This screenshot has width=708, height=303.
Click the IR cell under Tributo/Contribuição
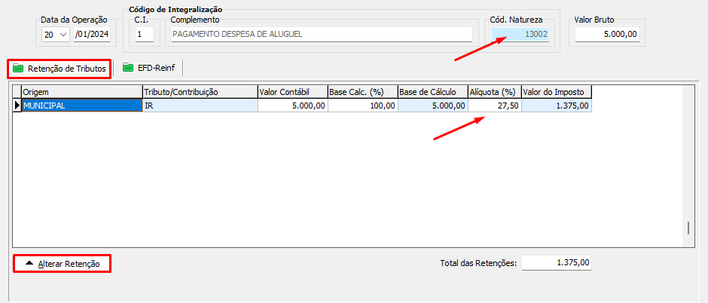200,106
